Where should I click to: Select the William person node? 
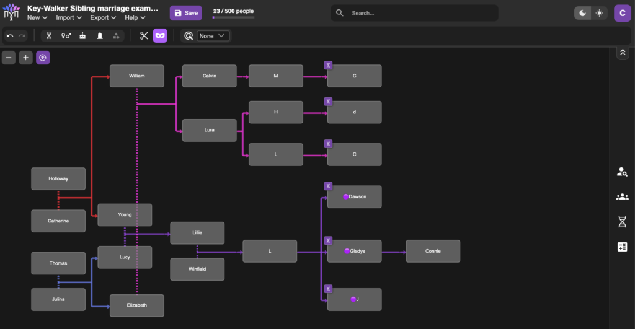click(x=137, y=76)
